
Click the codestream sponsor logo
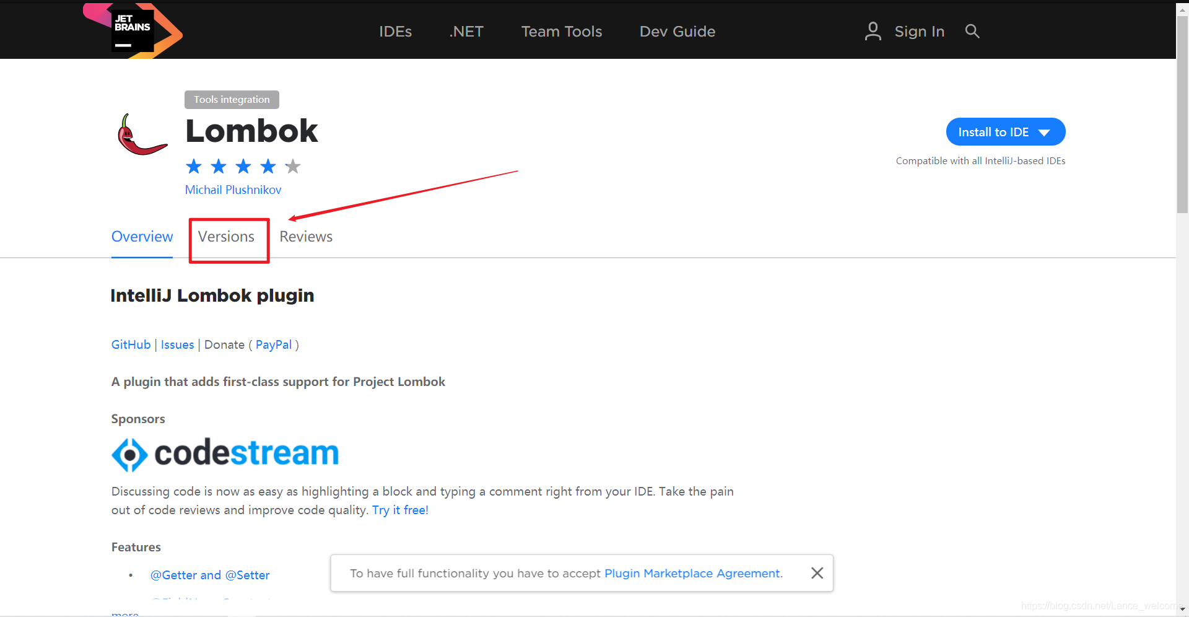[225, 453]
